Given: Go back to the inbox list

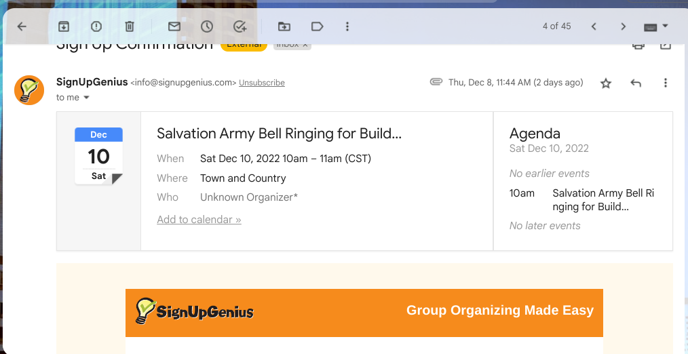Looking at the screenshot, I should click(x=22, y=26).
